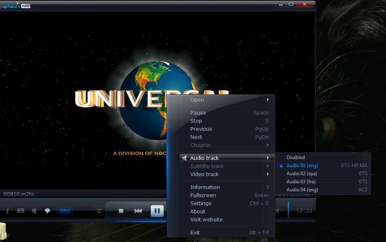Jump to previous track with rewind button

[x=138, y=211]
